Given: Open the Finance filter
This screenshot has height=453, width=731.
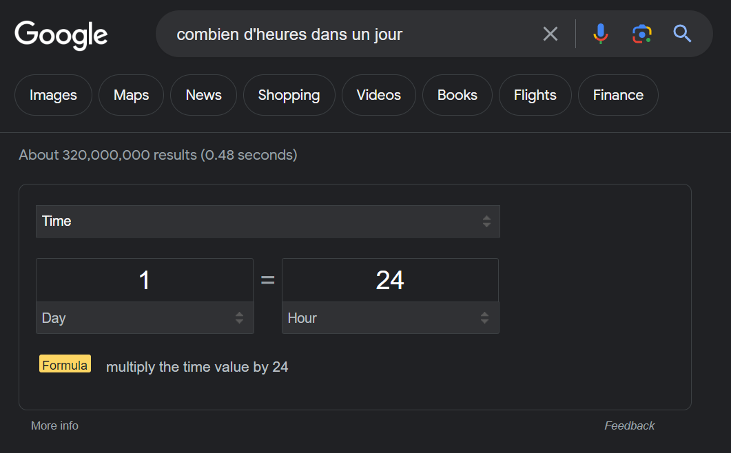Looking at the screenshot, I should click(618, 95).
